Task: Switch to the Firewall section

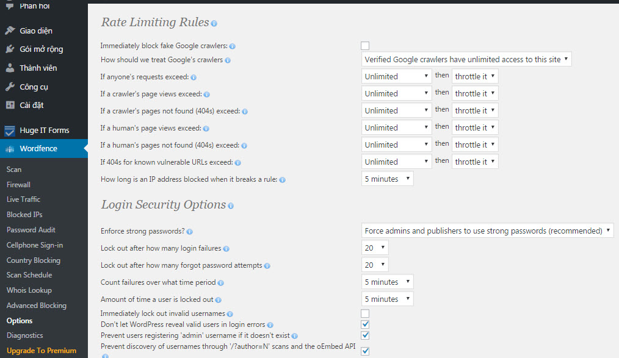Action: tap(18, 184)
